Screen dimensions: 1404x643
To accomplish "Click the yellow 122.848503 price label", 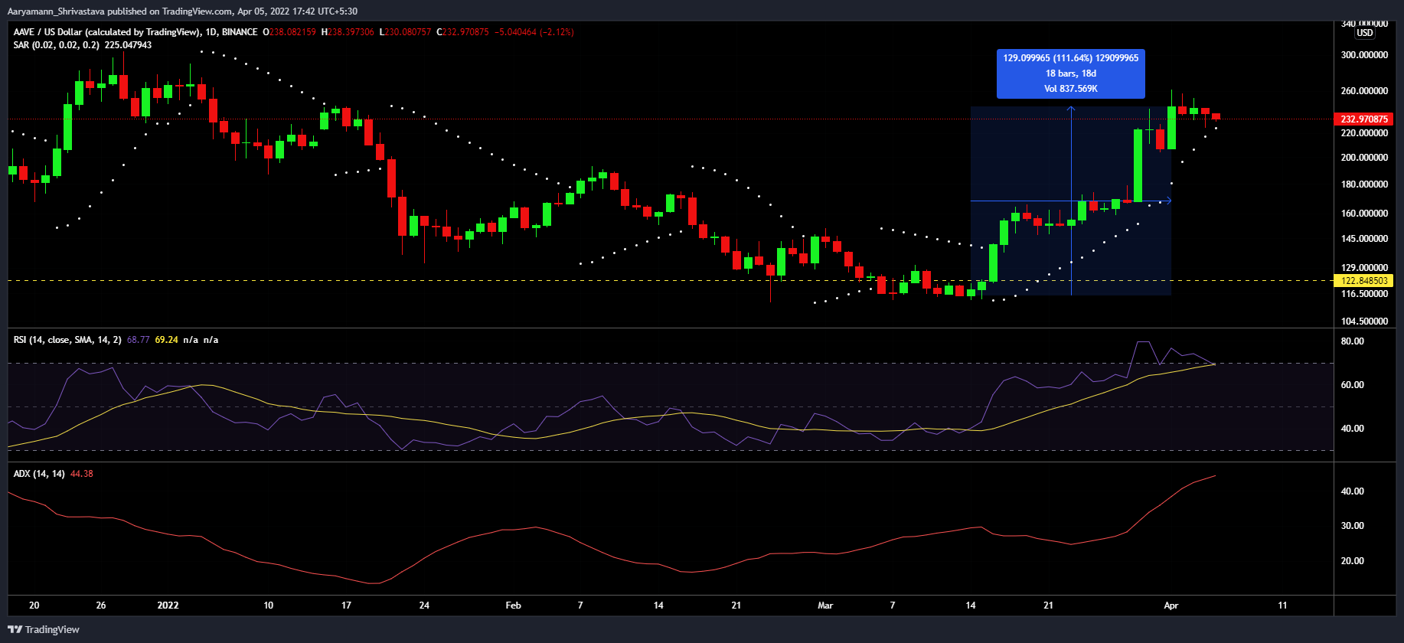I will point(1363,281).
